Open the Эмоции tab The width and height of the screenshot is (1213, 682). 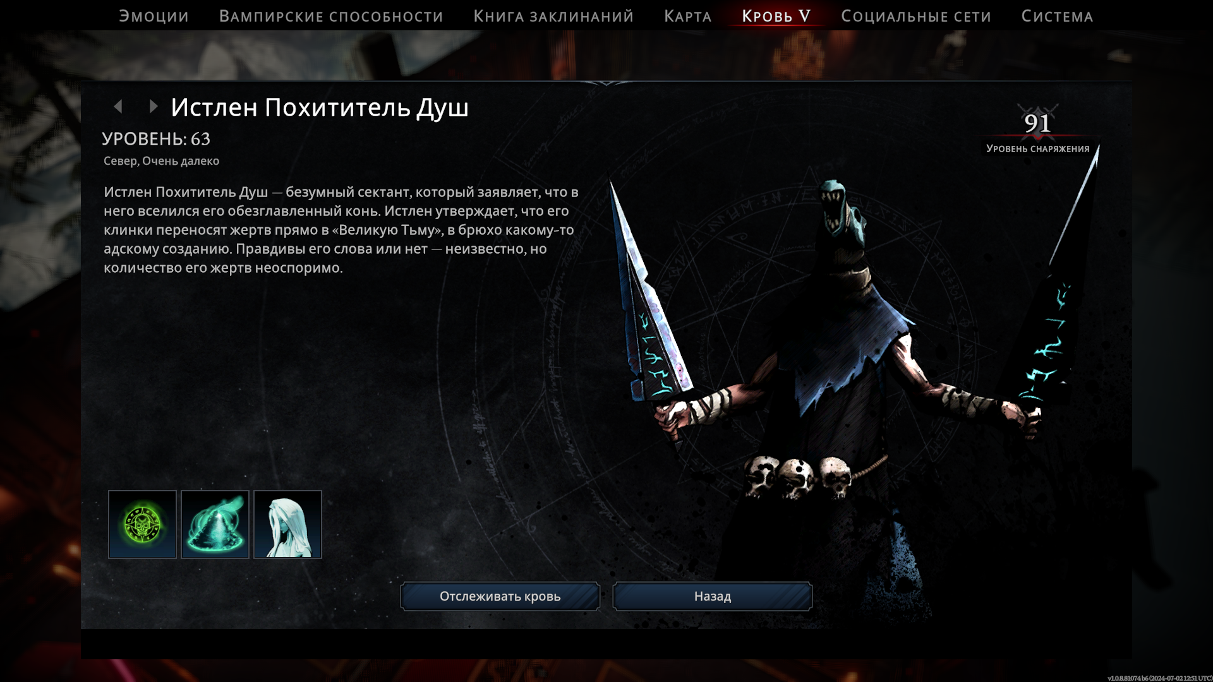pos(154,16)
